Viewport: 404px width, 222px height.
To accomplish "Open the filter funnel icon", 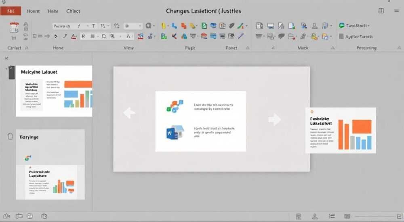I will click(x=193, y=36).
